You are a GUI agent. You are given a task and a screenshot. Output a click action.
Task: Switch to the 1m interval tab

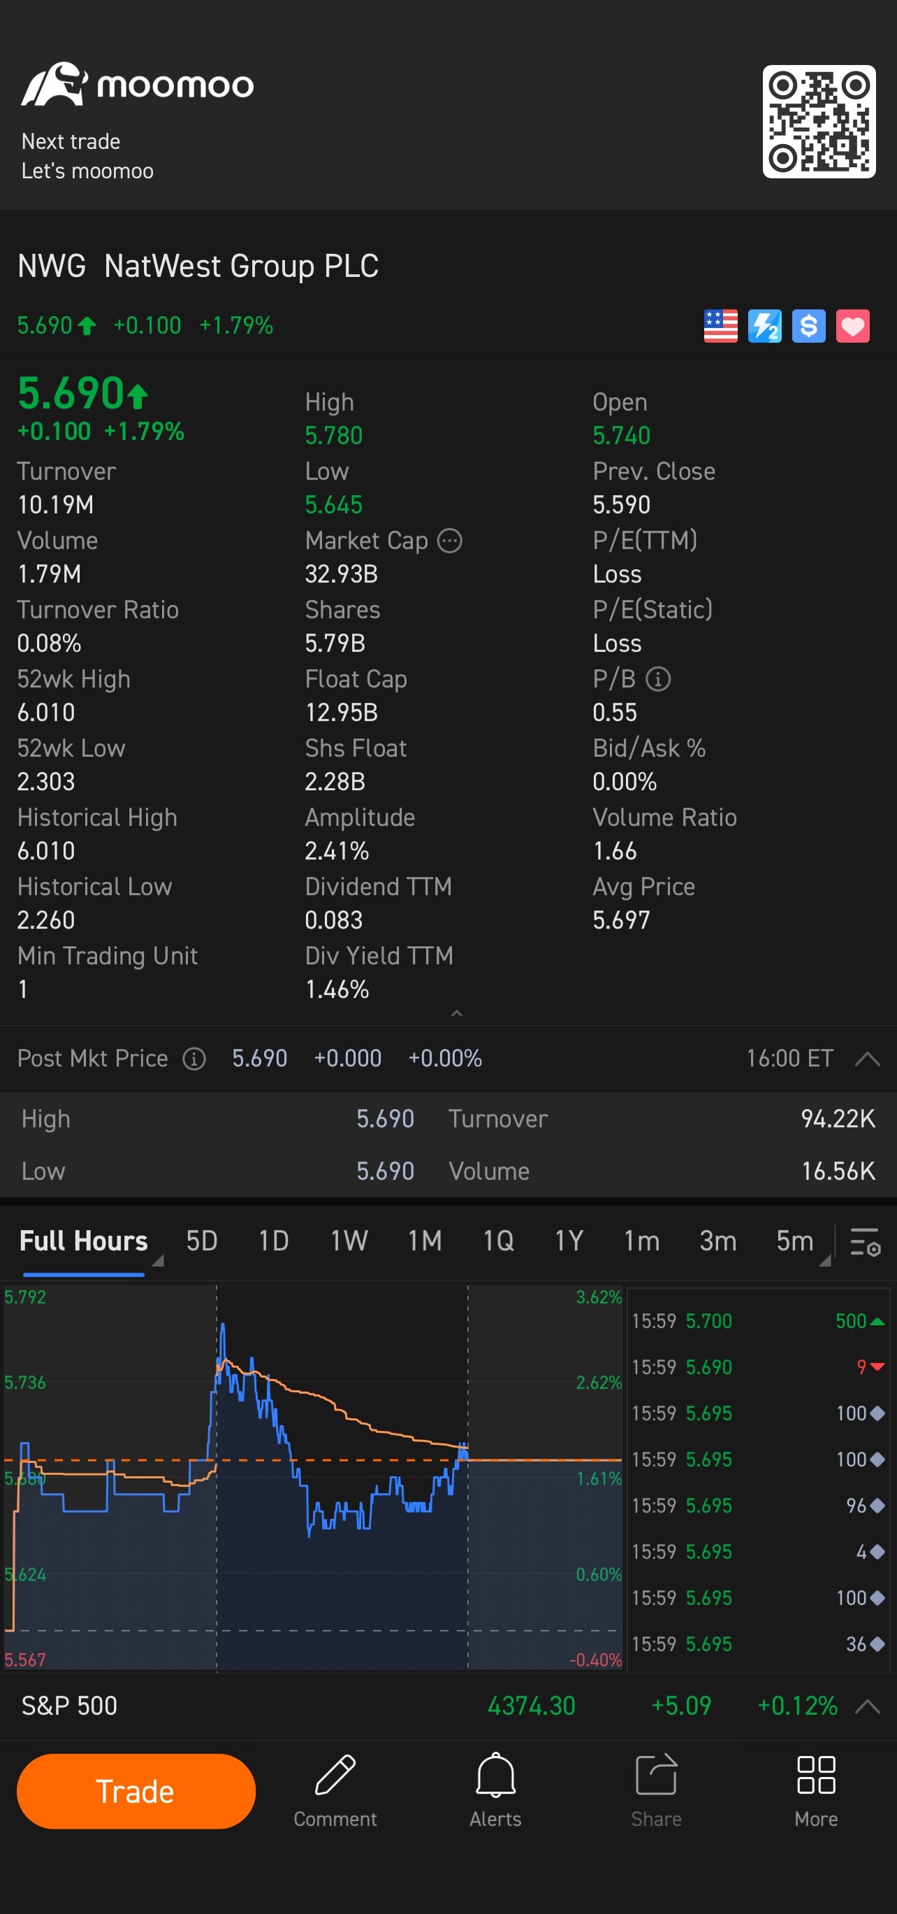point(641,1241)
